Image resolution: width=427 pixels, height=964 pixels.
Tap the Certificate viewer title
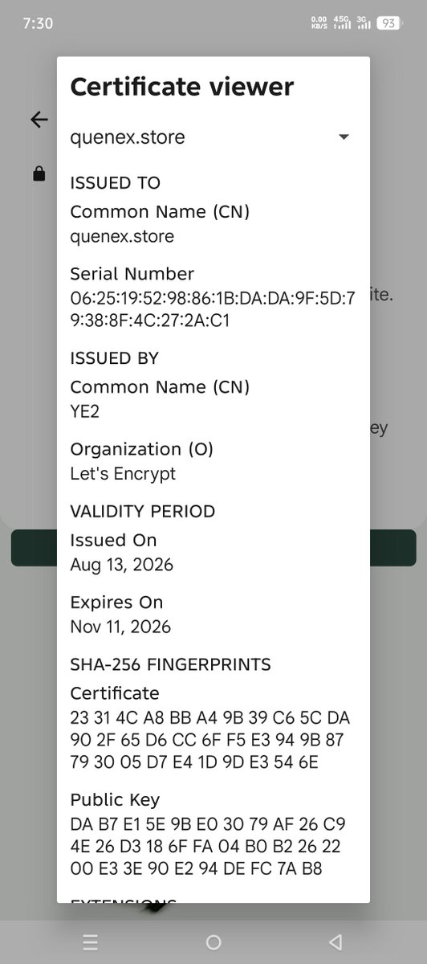(x=182, y=87)
